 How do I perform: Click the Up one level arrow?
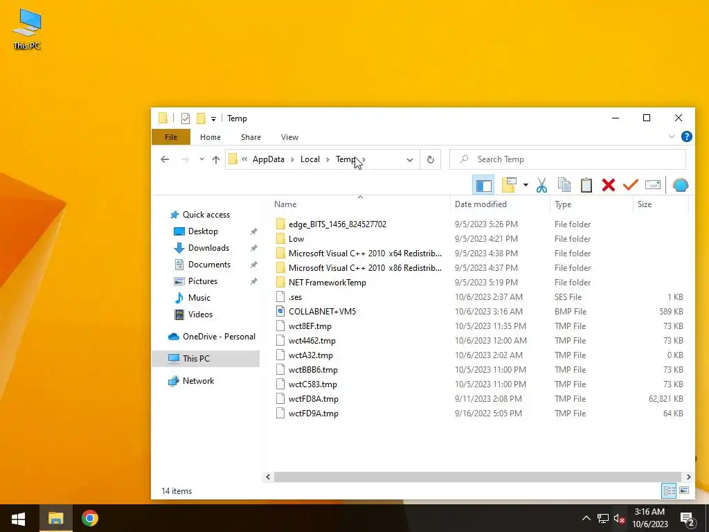pyautogui.click(x=216, y=159)
